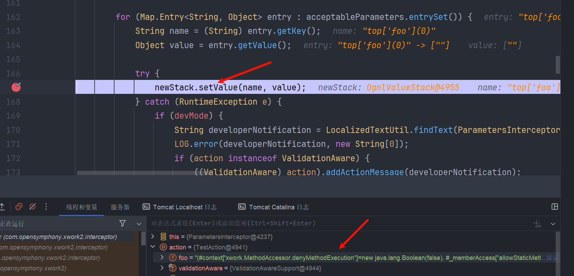Click the 显示 link at the end of the foo value
The width and height of the screenshot is (574, 276).
pyautogui.click(x=553, y=258)
